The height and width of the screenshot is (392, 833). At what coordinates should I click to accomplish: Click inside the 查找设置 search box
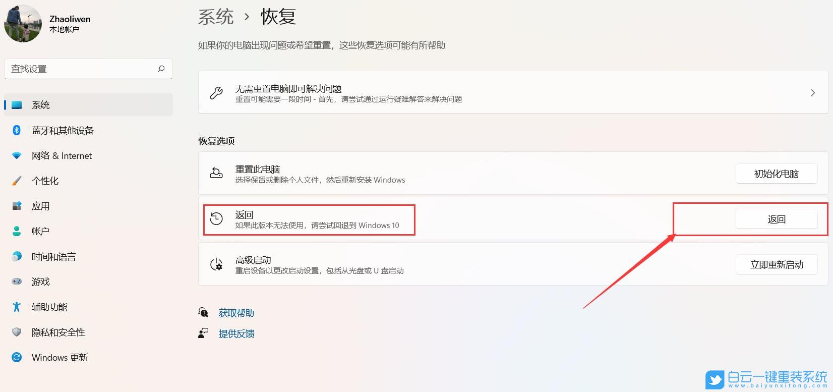[x=81, y=69]
